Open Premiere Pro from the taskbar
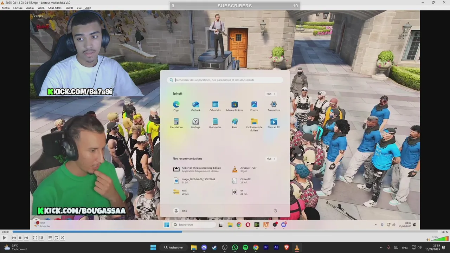 click(266, 247)
